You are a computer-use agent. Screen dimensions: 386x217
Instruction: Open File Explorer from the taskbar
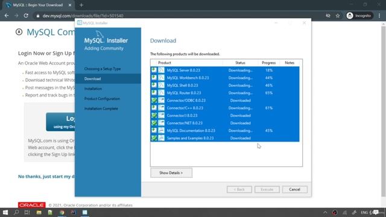[39, 213]
